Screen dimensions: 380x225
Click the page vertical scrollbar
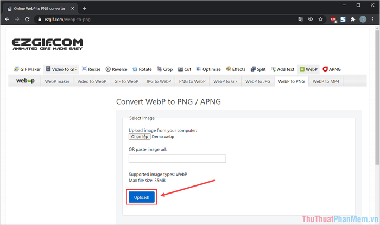point(377,97)
